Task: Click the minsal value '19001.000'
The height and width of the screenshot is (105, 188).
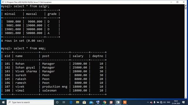Action: [13, 29]
